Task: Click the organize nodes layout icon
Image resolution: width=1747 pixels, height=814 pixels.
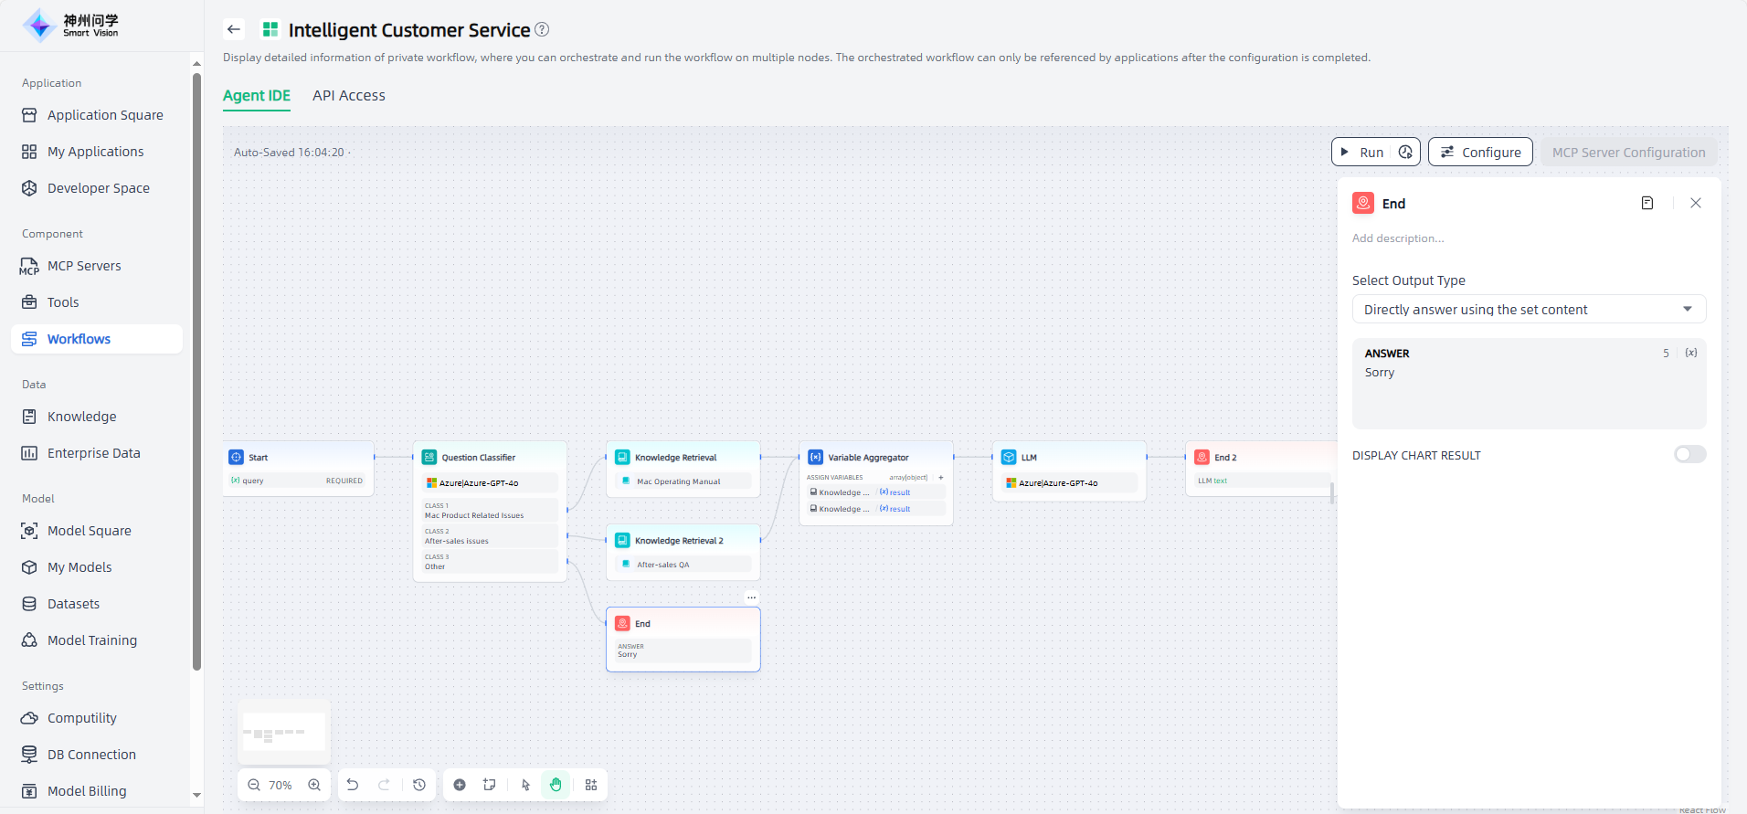Action: [591, 785]
